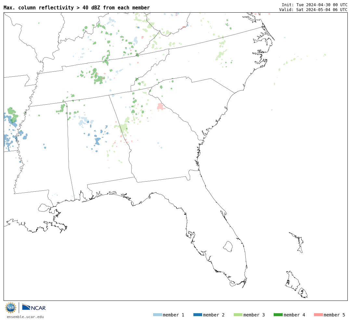
Task: Select the member 4 dark green swatch
Action: coord(278,315)
